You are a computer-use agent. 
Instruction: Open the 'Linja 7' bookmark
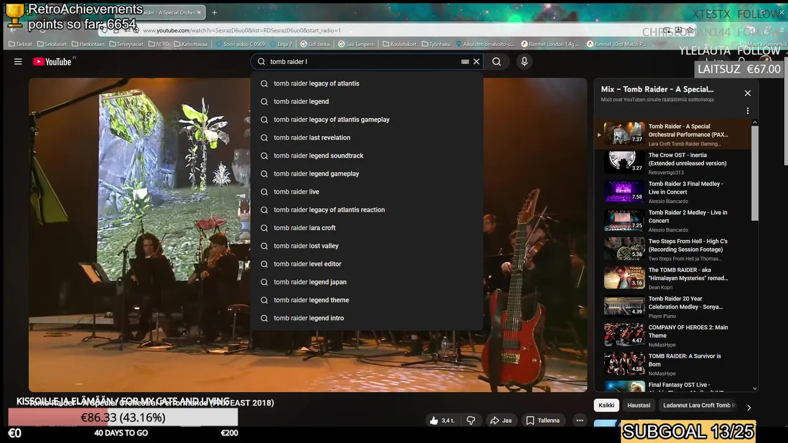(x=281, y=44)
